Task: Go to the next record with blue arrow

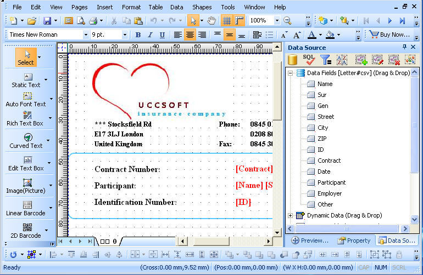Action: [390, 20]
